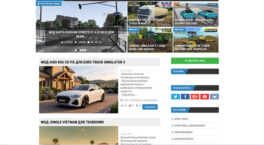Open the Twitter social link
This screenshot has width=264, height=145.
[x=175, y=96]
